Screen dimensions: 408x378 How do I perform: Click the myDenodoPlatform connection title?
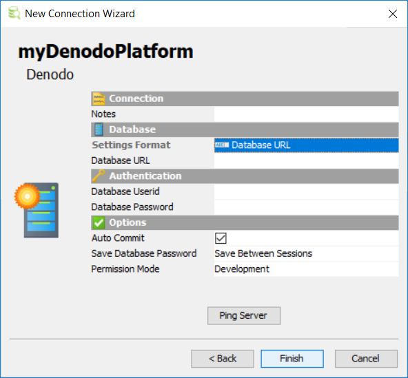(105, 52)
